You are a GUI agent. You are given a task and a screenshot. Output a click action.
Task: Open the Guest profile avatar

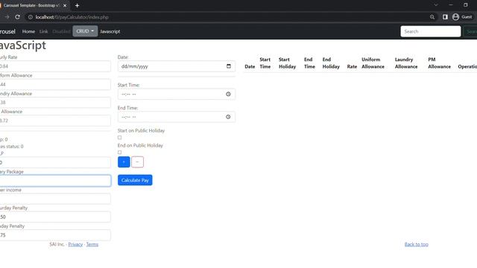click(x=455, y=17)
